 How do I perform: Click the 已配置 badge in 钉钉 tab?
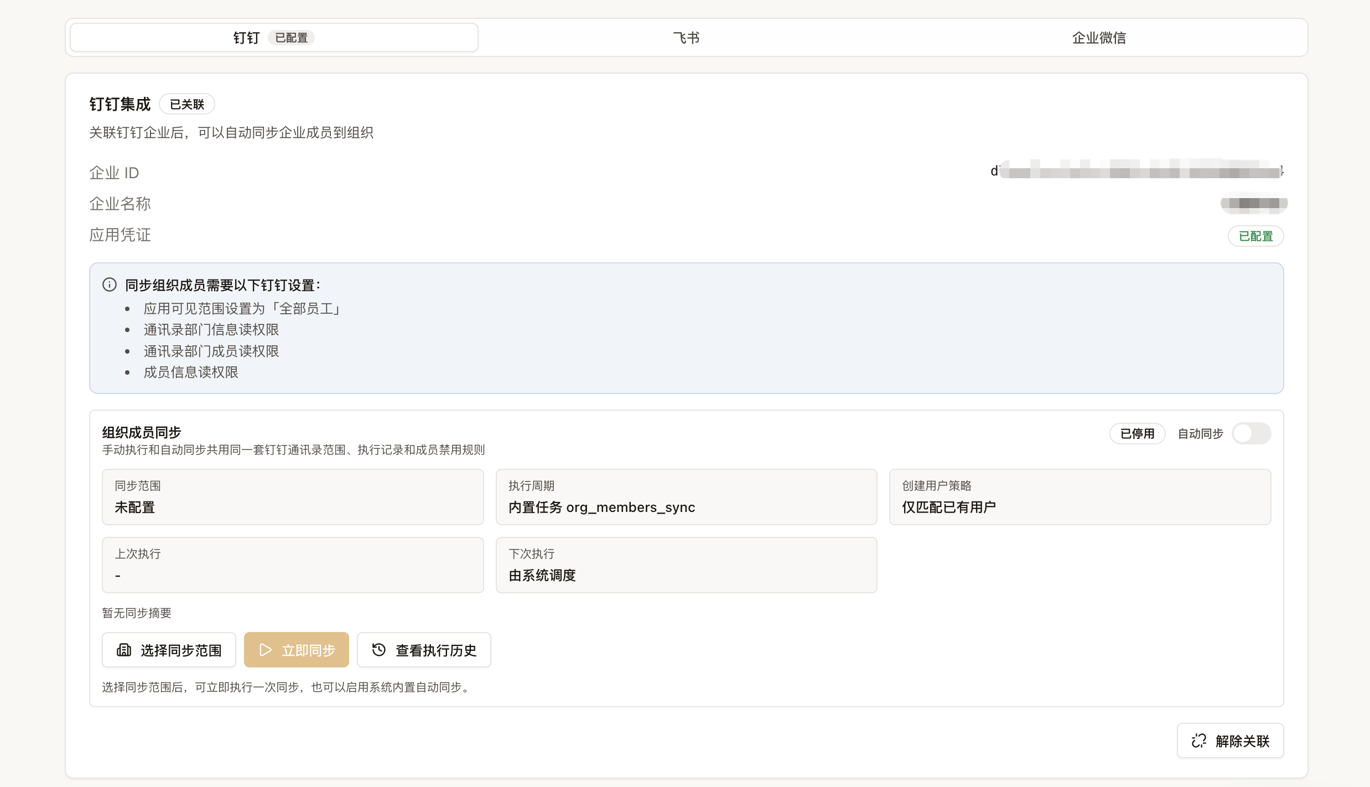[292, 38]
